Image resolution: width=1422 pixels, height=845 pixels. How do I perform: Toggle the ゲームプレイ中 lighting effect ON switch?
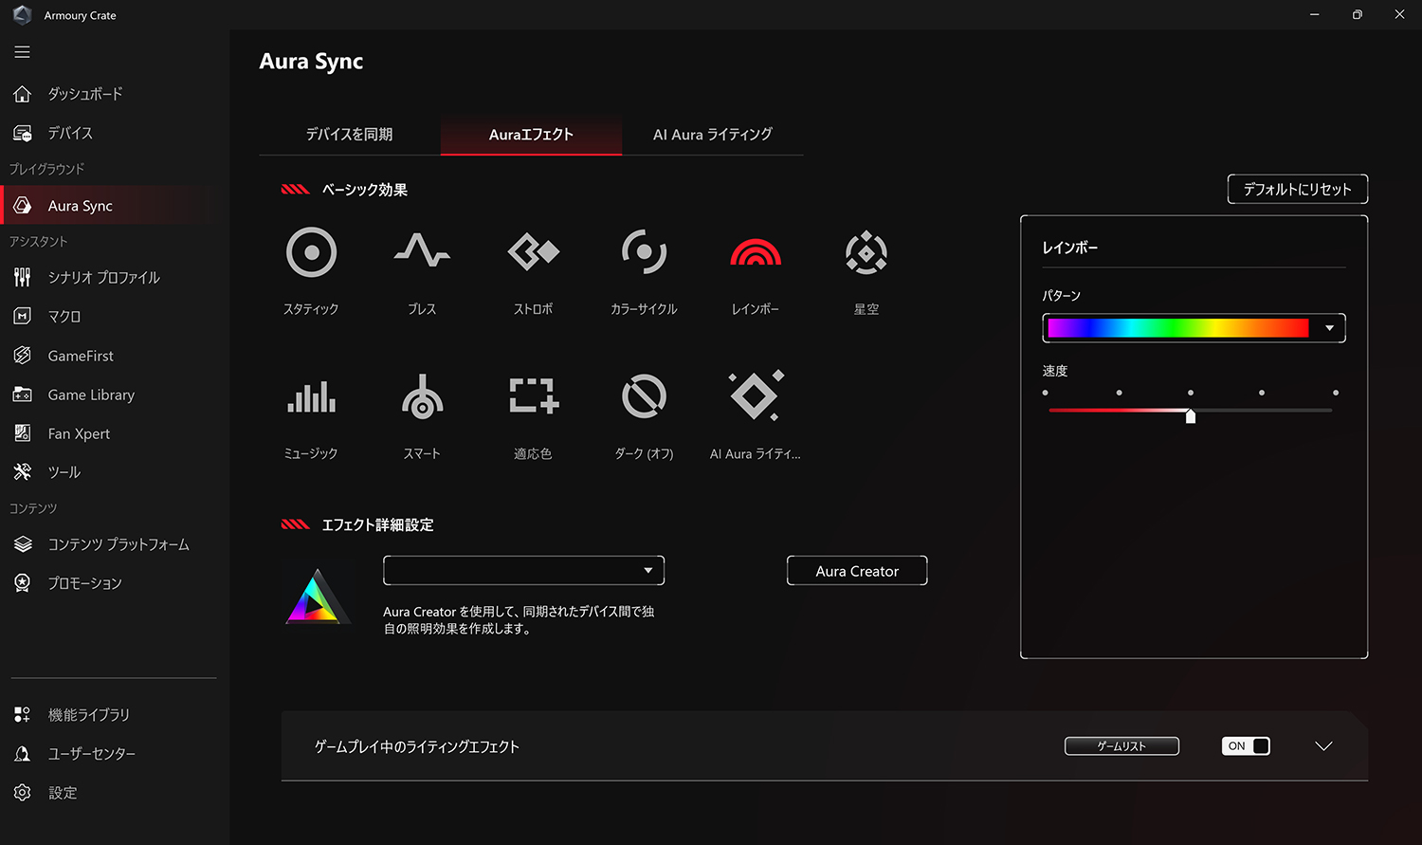[x=1246, y=746]
